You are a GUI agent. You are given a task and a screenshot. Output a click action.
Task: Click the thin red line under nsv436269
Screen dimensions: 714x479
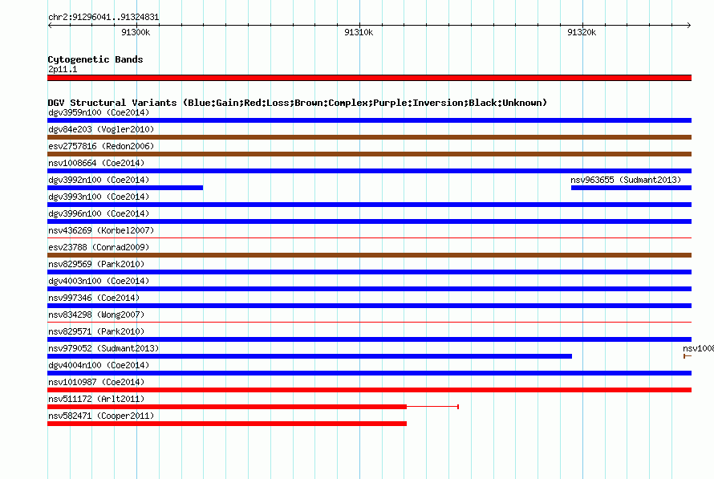(369, 237)
